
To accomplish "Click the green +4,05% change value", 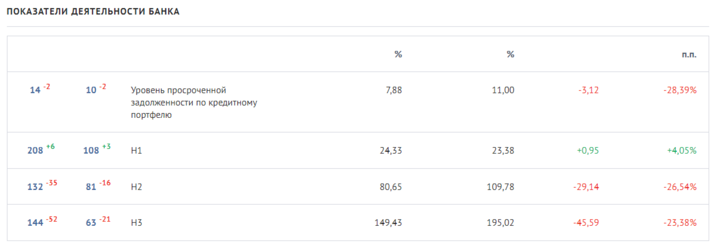I will tap(682, 151).
